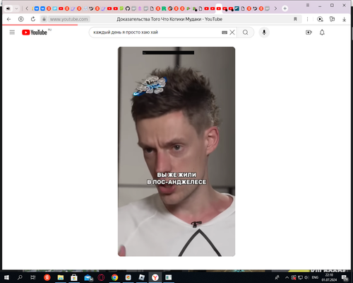Viewport: 353px width, 283px height.
Task: Click the page title in address bar
Action: tap(169, 19)
